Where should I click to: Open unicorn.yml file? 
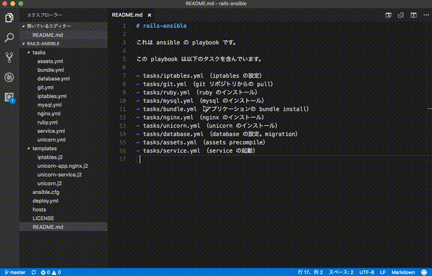52,139
